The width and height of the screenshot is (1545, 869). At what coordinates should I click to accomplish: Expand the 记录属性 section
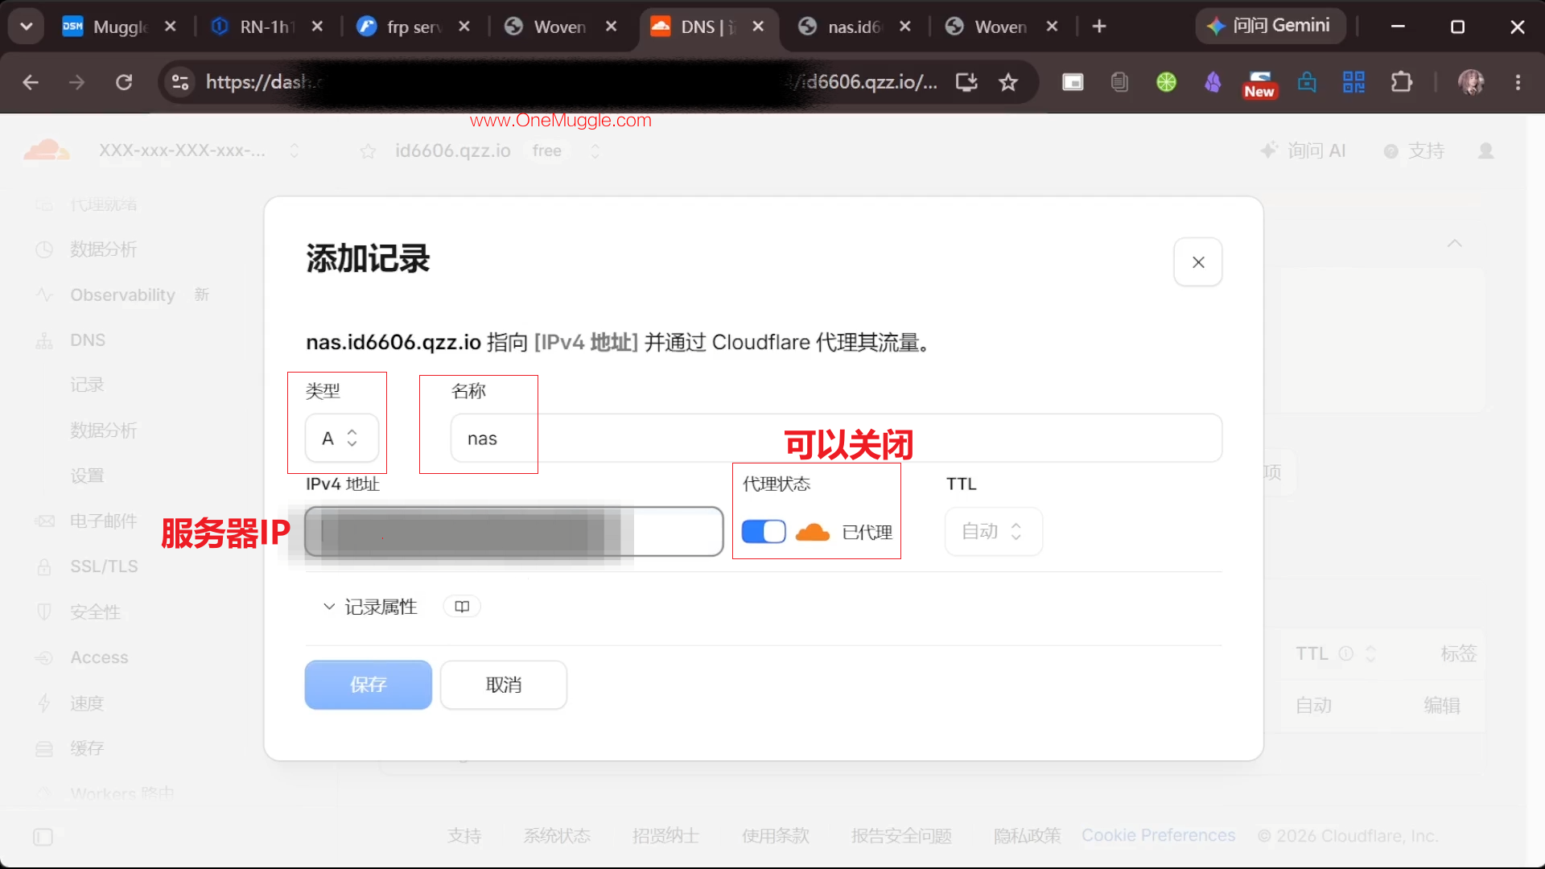[370, 607]
